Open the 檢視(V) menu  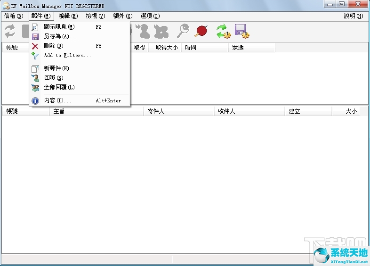pos(96,16)
